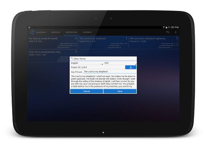Open overflow menu in top action bar

[x=176, y=32]
